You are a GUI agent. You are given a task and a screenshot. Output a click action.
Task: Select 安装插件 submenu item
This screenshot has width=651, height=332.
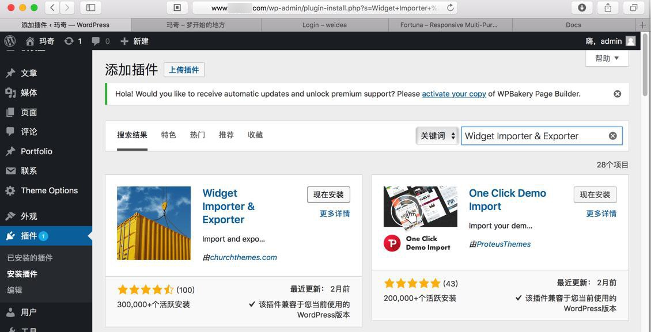click(22, 274)
